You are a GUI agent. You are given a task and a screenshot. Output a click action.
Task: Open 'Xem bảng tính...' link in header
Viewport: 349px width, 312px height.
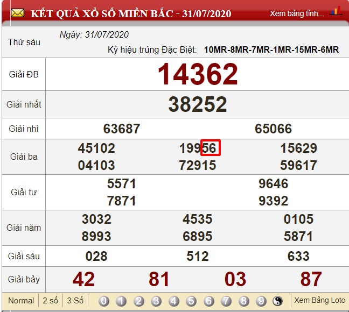click(297, 13)
